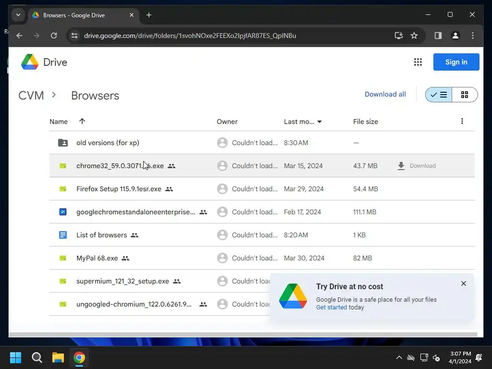Click Download for chrome32 file
Image resolution: width=492 pixels, height=369 pixels.
423,166
